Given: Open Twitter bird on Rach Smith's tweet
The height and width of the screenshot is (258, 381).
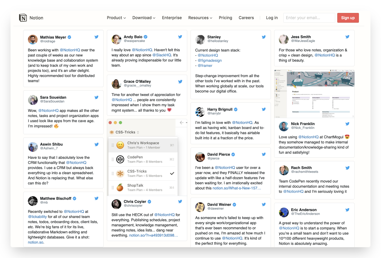Looking at the screenshot, I should coord(347,168).
